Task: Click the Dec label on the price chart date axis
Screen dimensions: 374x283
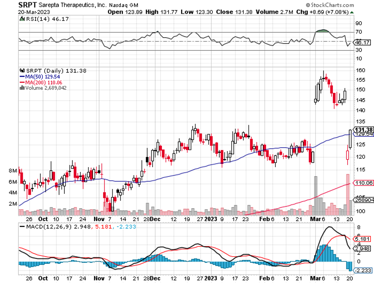Action: 155,219
